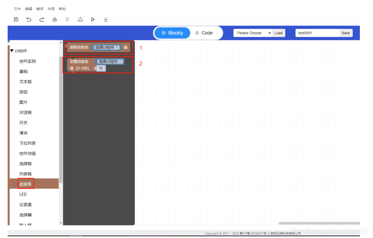Collapse the UI控件 tree category
Viewport: 373px width, 238px height.
pos(12,50)
